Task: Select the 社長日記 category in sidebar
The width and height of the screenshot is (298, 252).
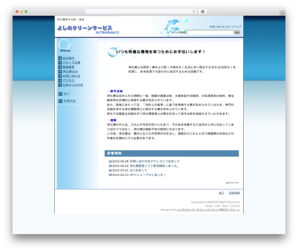Action: [x=70, y=101]
